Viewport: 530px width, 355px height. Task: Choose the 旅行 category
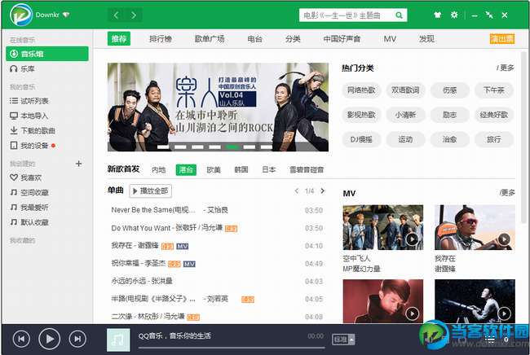click(x=494, y=139)
